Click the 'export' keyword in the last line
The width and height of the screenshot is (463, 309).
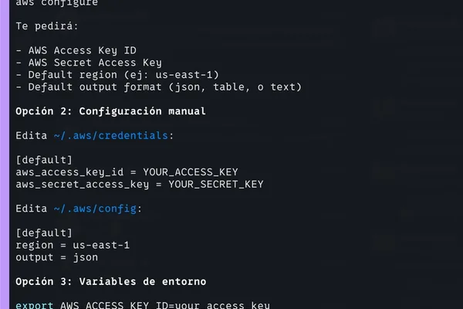point(35,305)
